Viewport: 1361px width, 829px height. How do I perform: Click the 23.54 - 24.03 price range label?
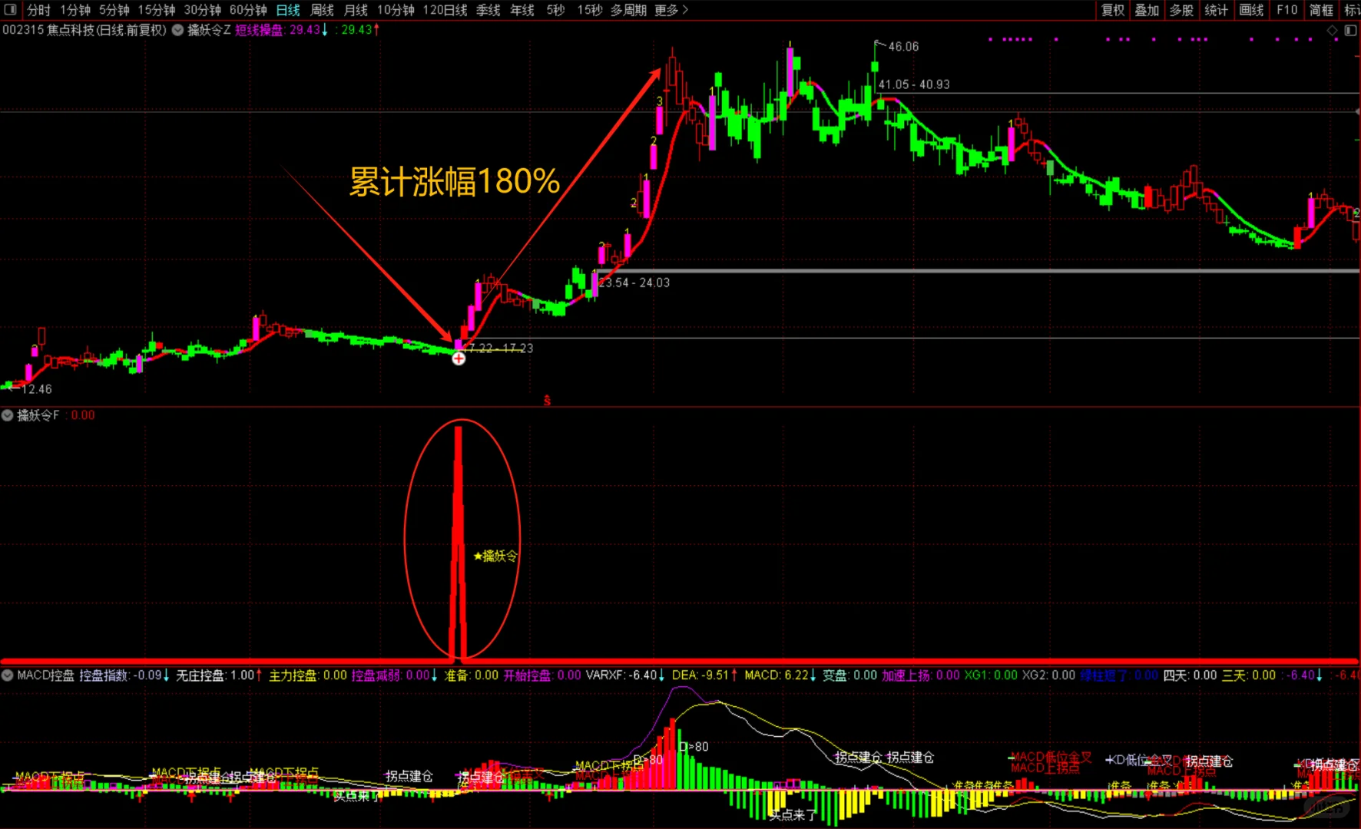pyautogui.click(x=634, y=282)
